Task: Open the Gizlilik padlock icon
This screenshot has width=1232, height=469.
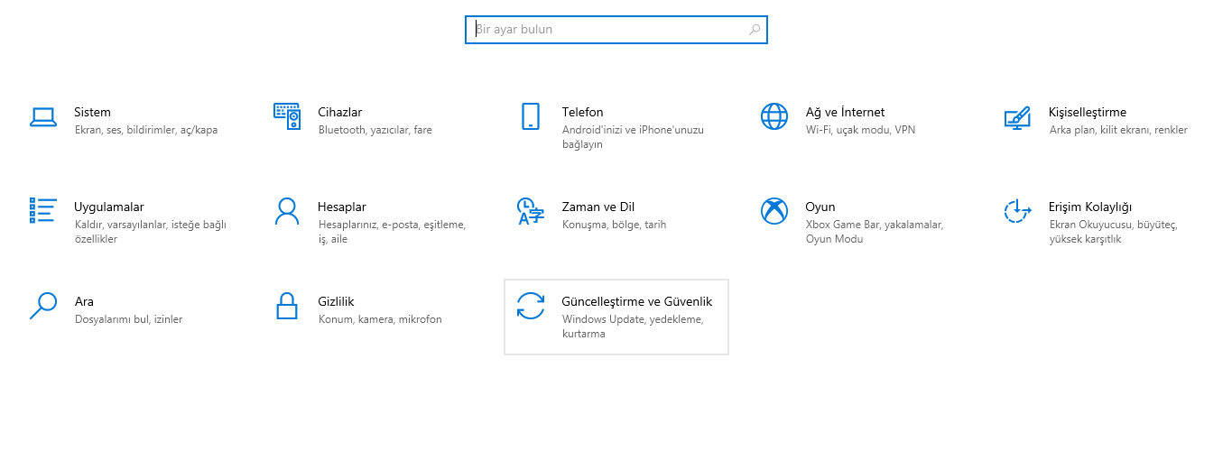Action: pos(287,306)
